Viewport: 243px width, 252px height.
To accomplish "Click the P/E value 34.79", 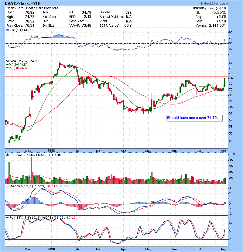I will tap(87, 12).
